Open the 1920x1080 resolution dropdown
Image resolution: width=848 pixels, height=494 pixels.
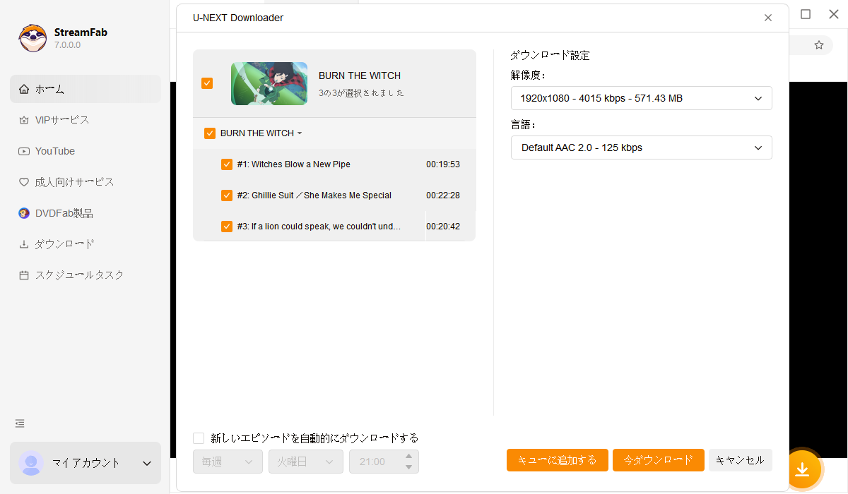641,98
